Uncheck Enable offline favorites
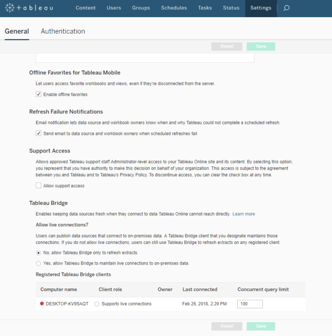Viewport: 332px width, 336px height. pyautogui.click(x=39, y=94)
